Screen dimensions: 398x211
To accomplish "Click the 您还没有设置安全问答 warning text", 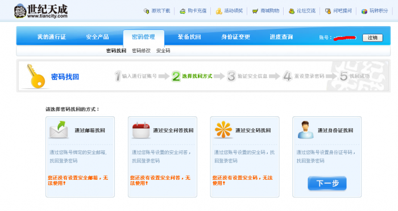I will coord(160,180).
